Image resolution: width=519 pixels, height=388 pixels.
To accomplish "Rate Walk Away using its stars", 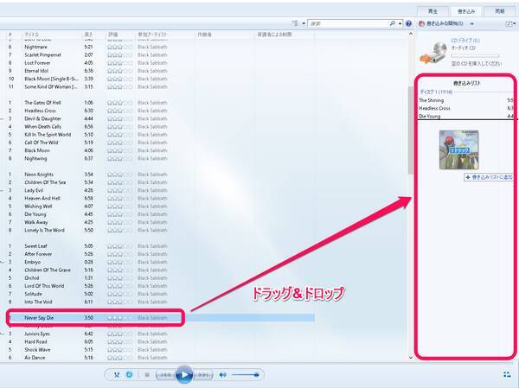I will click(120, 222).
